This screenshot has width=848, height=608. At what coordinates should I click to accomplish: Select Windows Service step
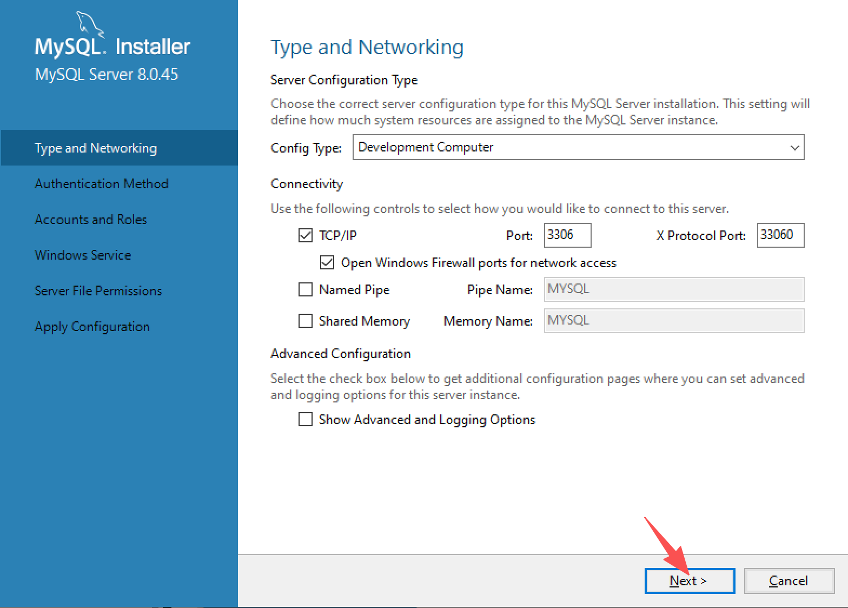click(x=119, y=255)
